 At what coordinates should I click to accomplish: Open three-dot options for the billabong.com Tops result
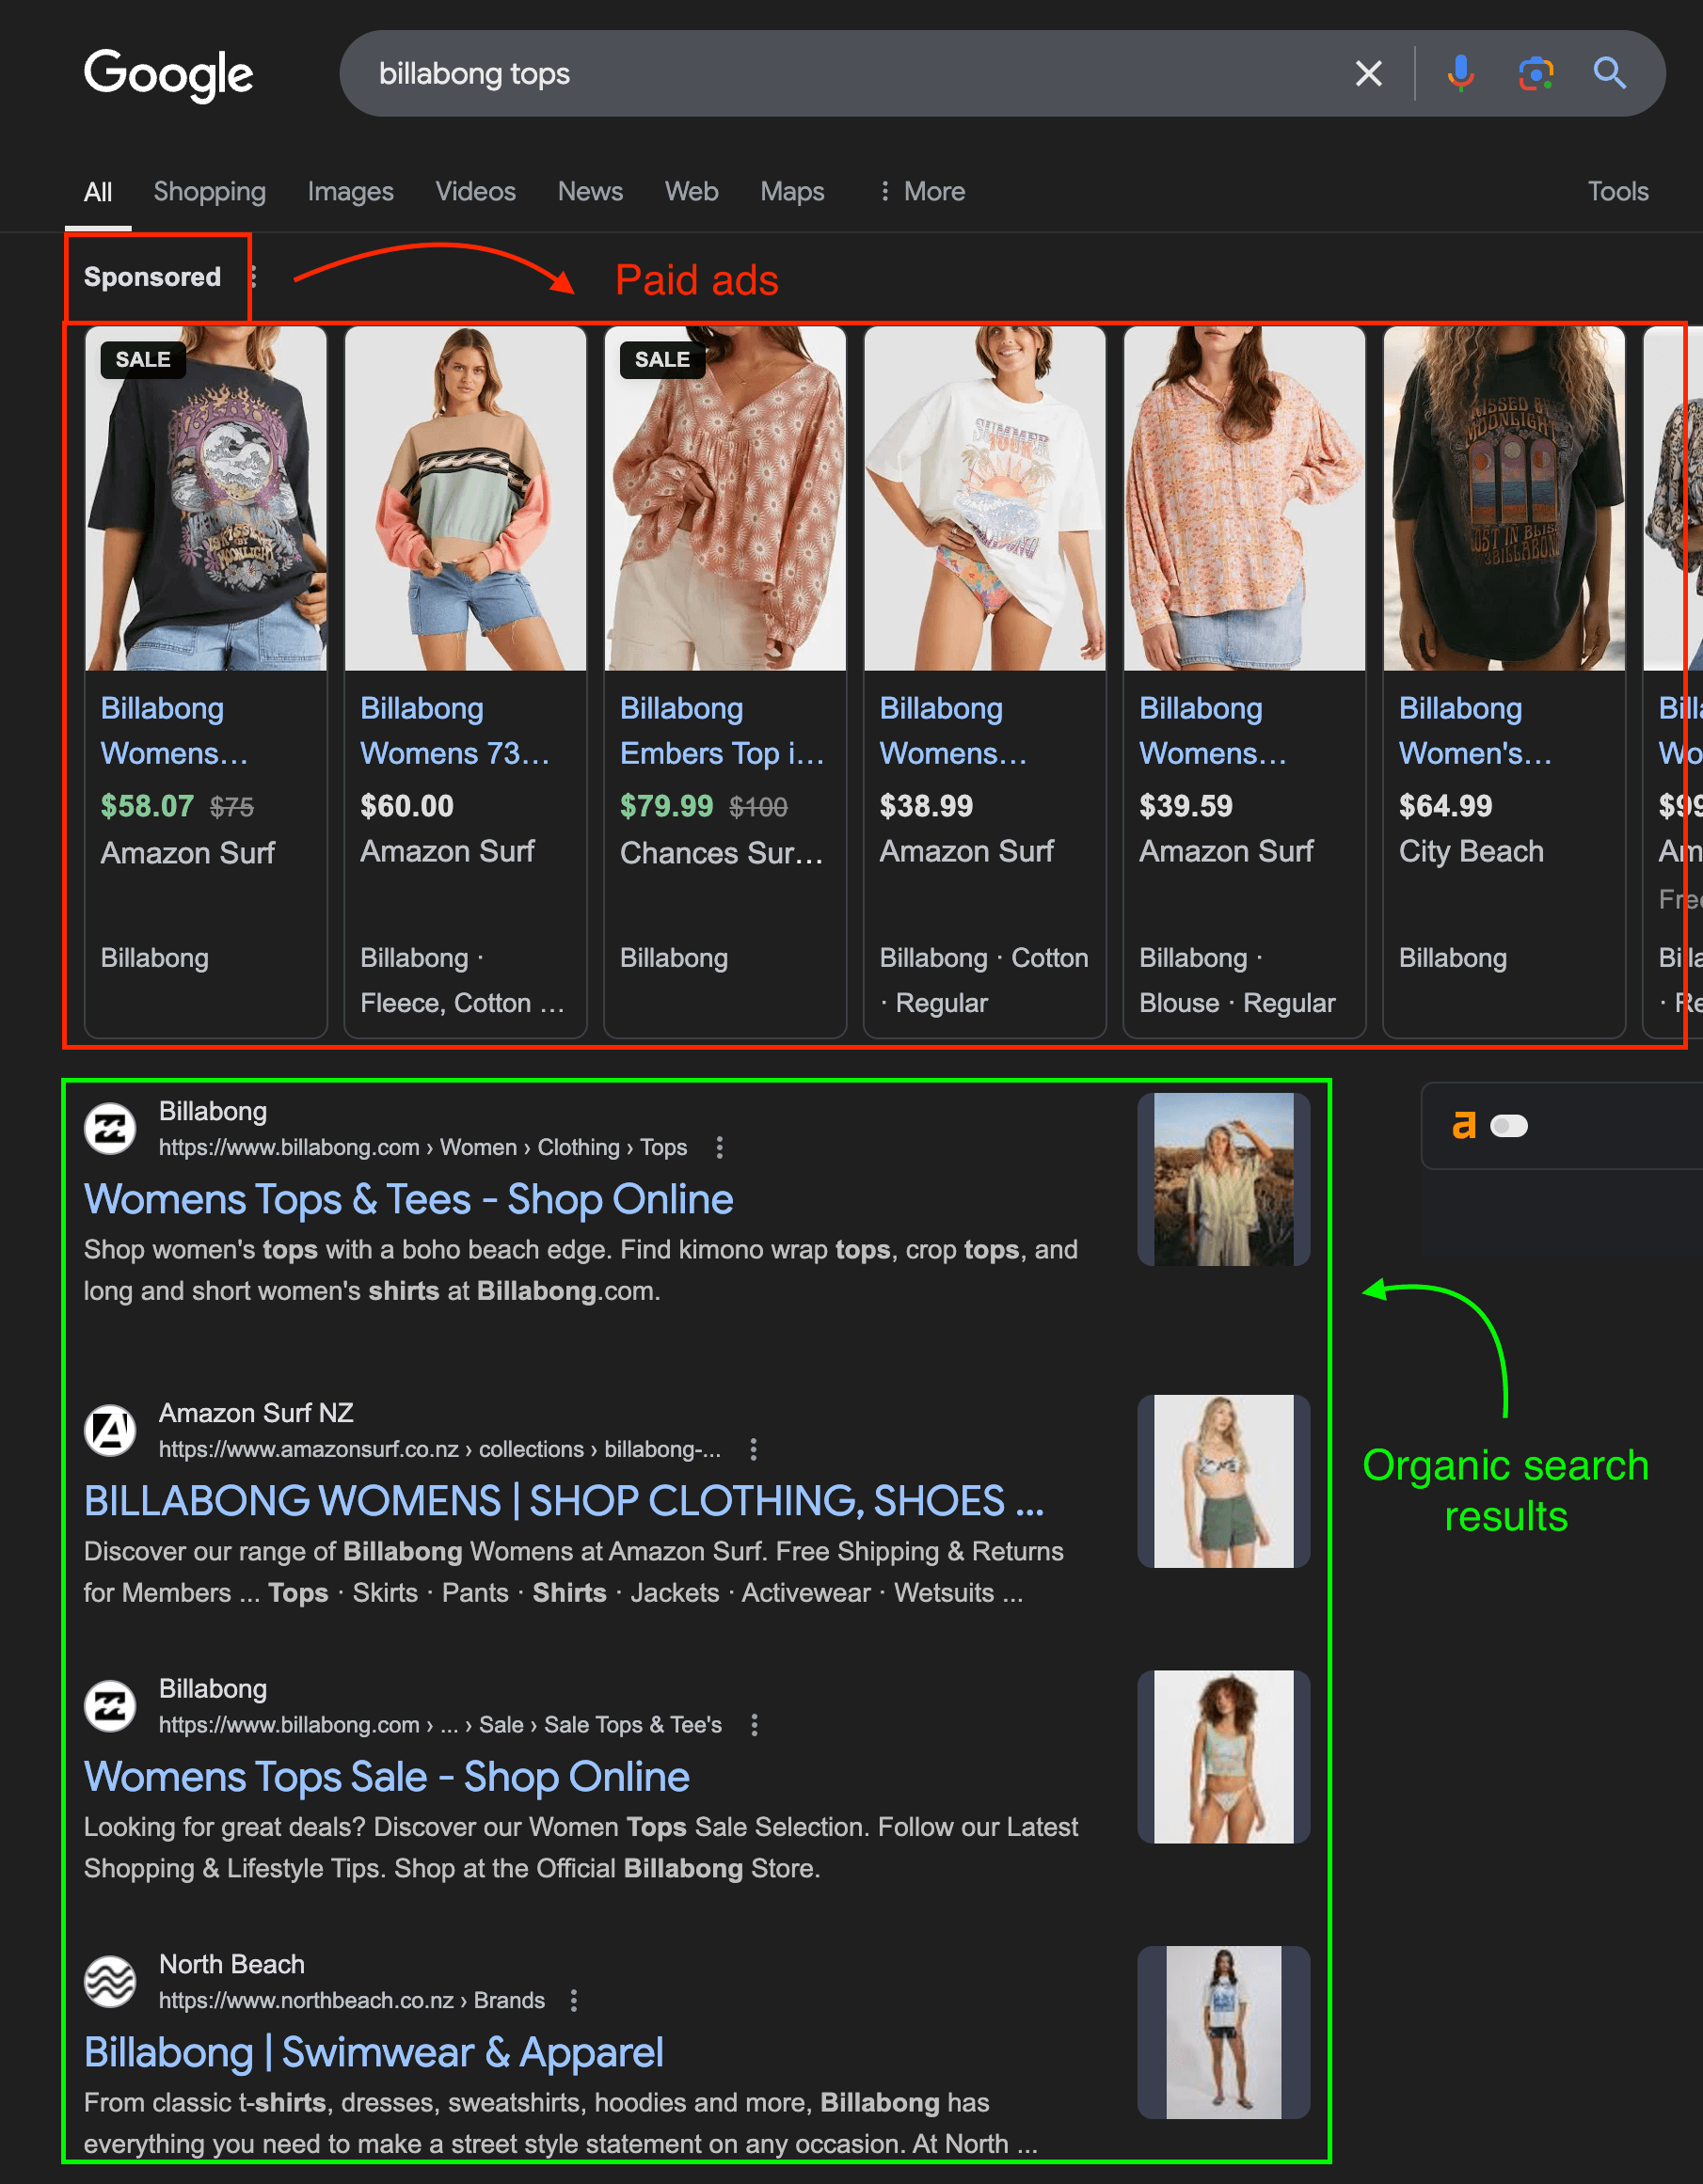[x=720, y=1148]
